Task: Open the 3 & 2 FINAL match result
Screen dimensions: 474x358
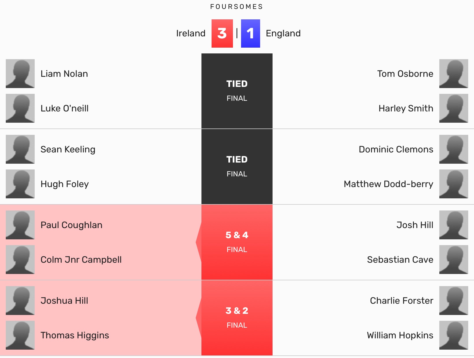Action: [x=237, y=318]
